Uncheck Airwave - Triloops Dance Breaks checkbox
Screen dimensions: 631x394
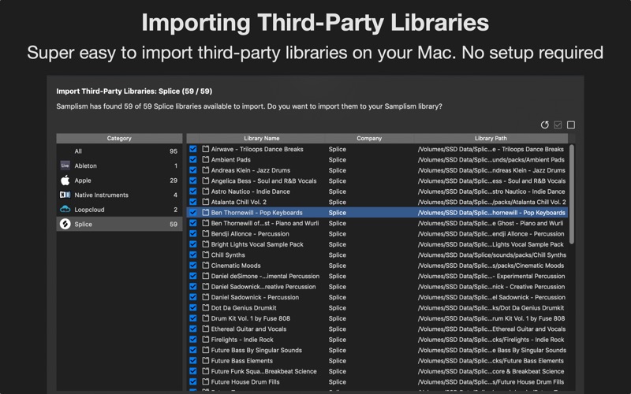coord(193,149)
